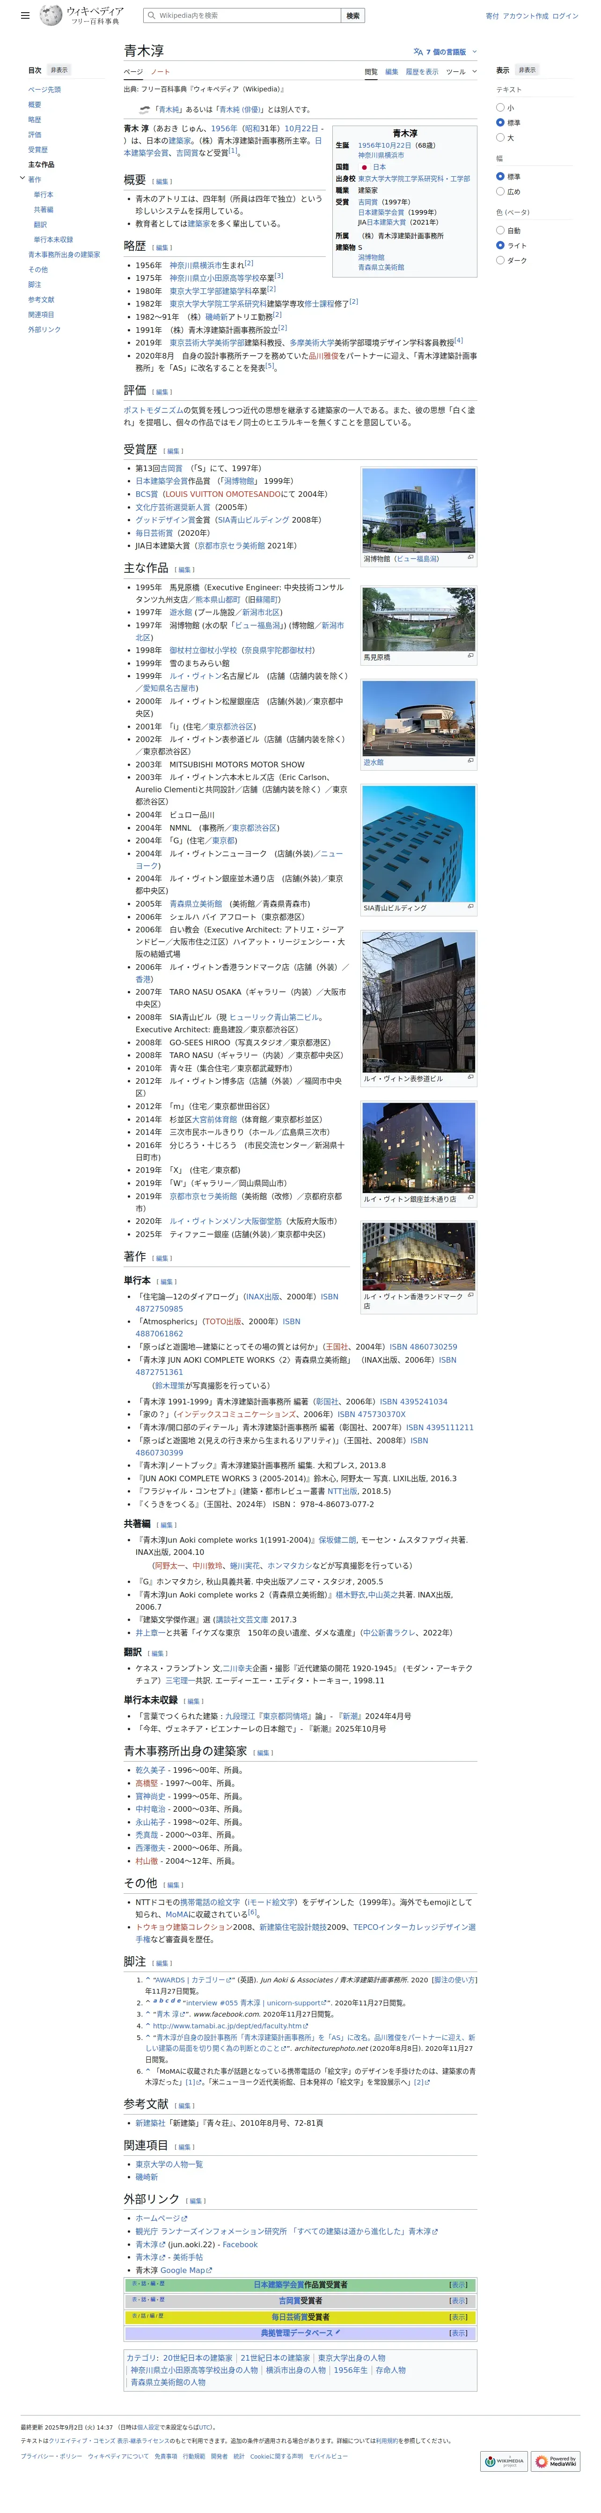Image resolution: width=601 pixels, height=2513 pixels.
Task: Select the 大 text size option
Action: point(500,137)
